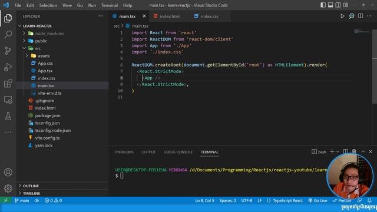Toggle secondary side bar visibility
The width and height of the screenshot is (377, 212).
pyautogui.click(x=338, y=5)
